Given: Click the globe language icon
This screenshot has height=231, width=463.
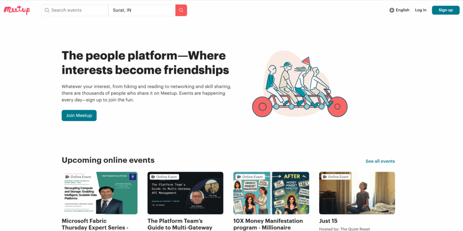Looking at the screenshot, I should pyautogui.click(x=392, y=10).
